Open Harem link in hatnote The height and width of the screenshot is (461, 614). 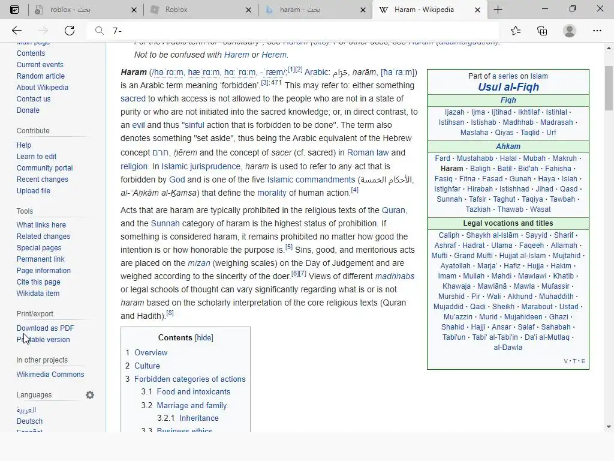236,55
